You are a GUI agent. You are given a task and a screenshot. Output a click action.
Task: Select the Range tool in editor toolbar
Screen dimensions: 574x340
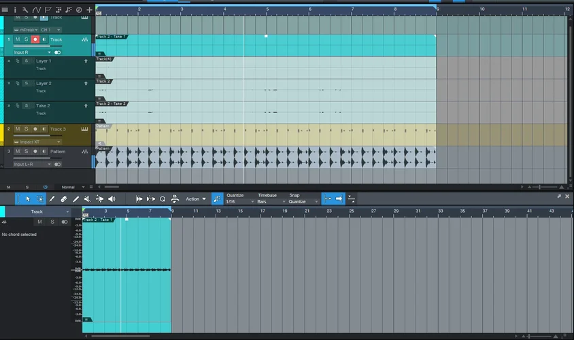40,199
